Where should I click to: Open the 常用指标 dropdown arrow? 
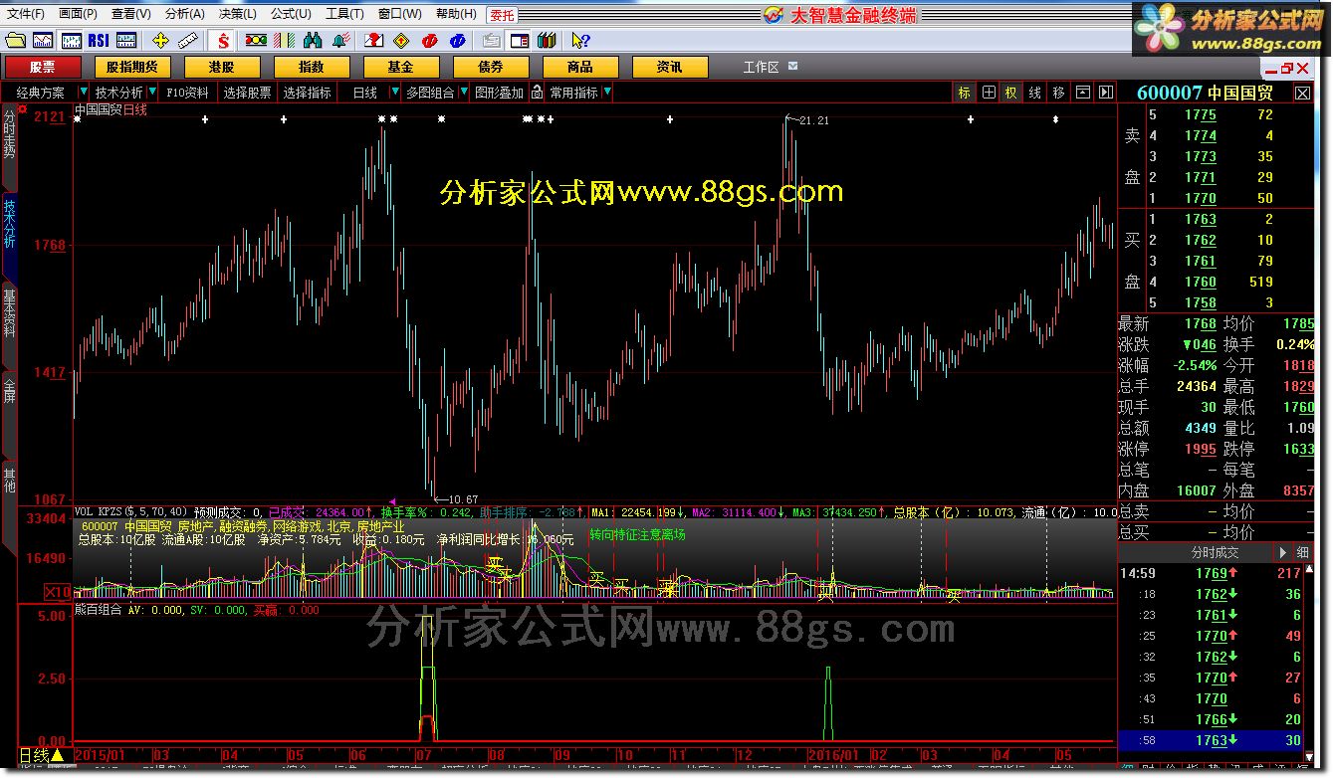(607, 93)
